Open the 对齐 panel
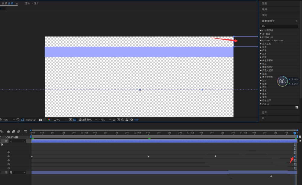 pyautogui.click(x=264, y=113)
